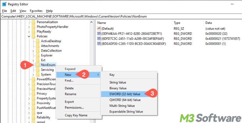
Task: Expand the PrecisionTouch tree node
Action: pyautogui.click(x=29, y=84)
